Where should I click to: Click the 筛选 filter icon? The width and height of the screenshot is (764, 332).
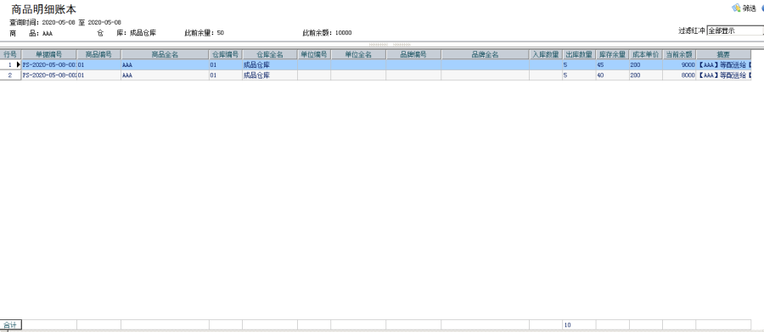coord(736,8)
